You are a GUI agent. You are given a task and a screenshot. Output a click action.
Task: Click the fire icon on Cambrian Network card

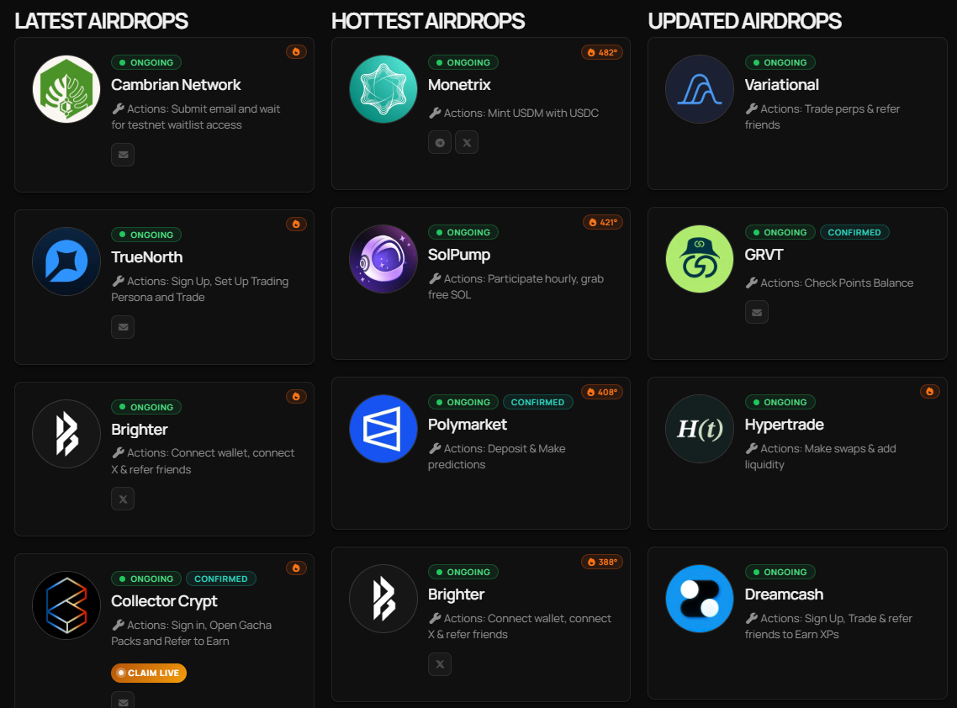coord(296,52)
